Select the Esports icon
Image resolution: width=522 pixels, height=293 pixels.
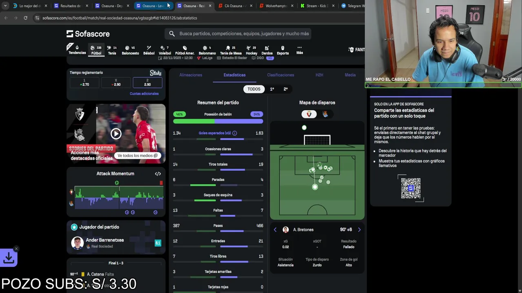point(283,50)
